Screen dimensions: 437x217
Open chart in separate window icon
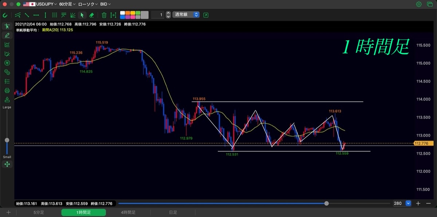206,15
